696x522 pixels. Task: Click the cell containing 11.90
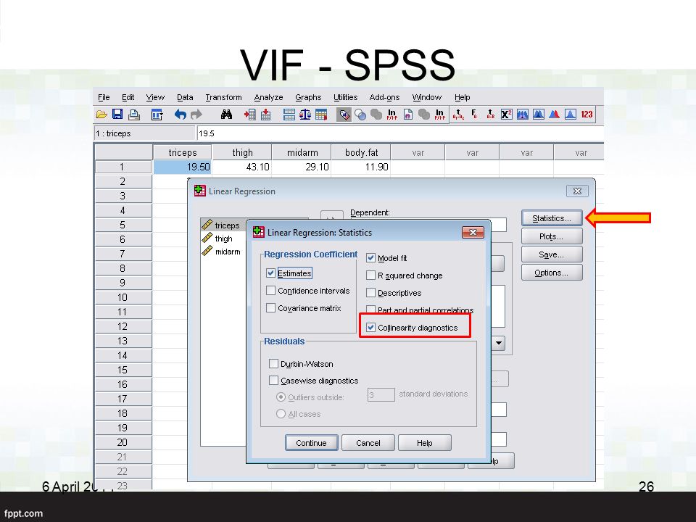361,167
